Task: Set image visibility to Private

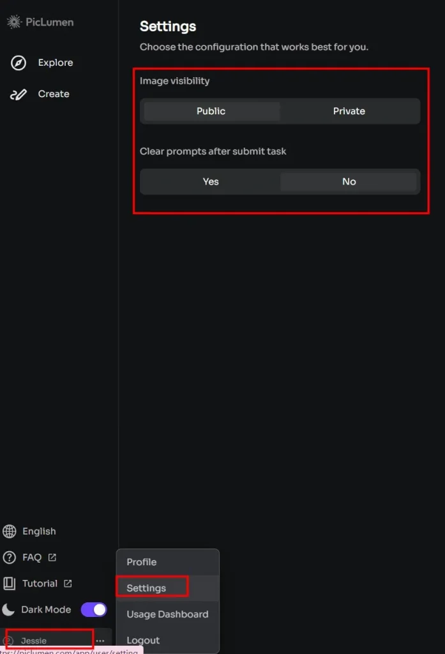Action: click(349, 111)
